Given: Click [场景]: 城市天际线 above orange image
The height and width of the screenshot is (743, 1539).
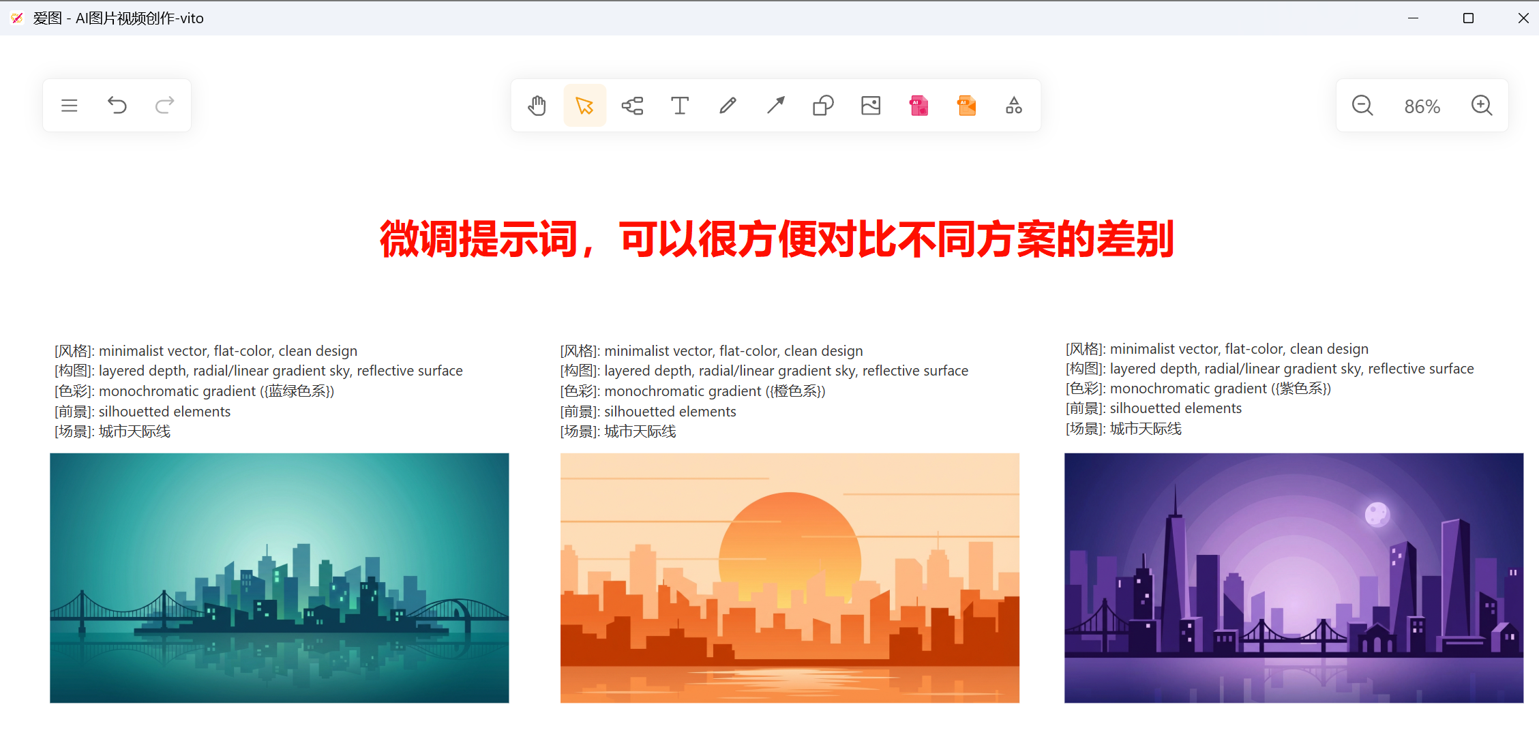Looking at the screenshot, I should pyautogui.click(x=618, y=431).
